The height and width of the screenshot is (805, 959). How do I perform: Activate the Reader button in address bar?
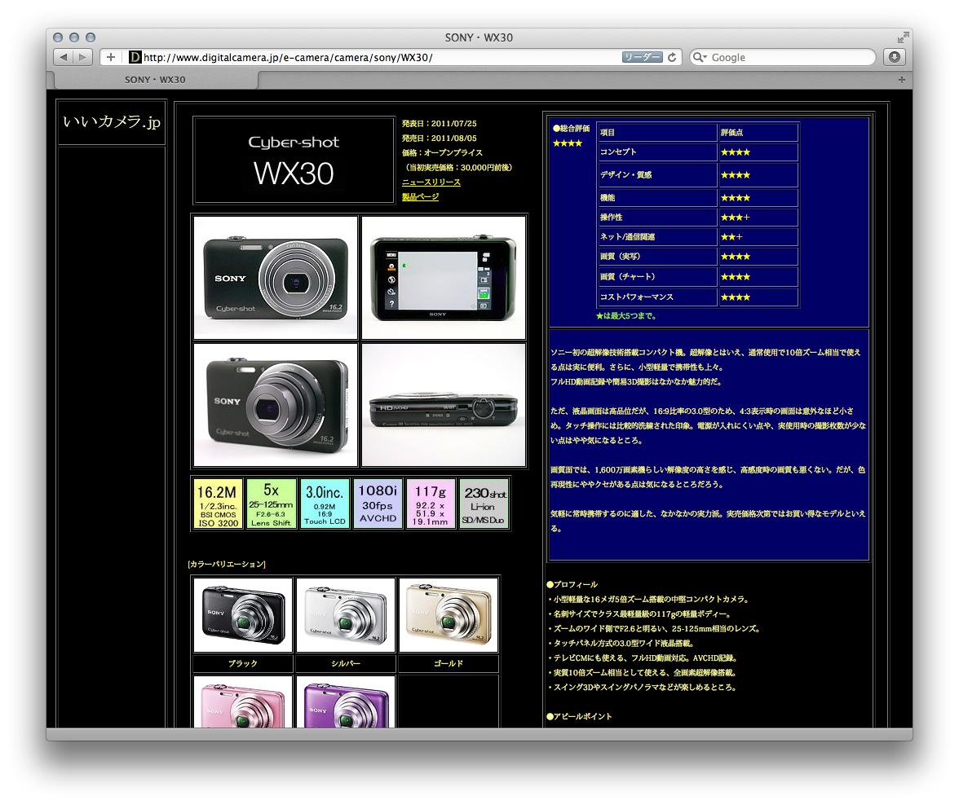coord(643,57)
